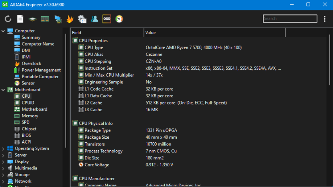Select the SPD tree item
This screenshot has height=187, width=333.
pyautogui.click(x=25, y=122)
